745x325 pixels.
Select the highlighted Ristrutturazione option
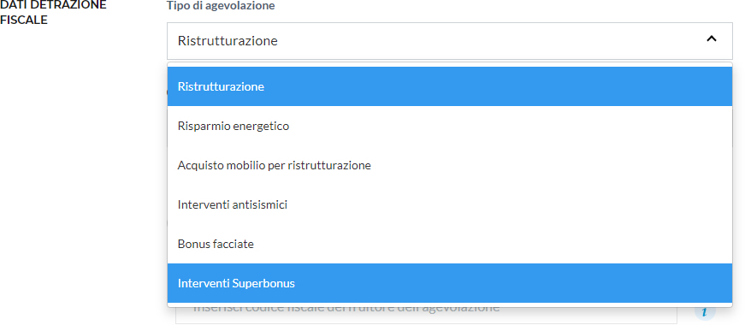449,86
